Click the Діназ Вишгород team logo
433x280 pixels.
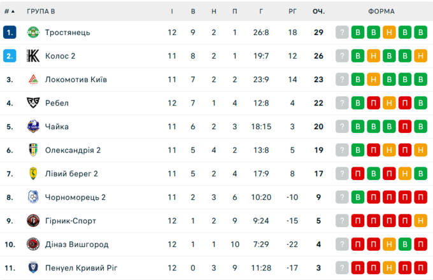pos(33,244)
